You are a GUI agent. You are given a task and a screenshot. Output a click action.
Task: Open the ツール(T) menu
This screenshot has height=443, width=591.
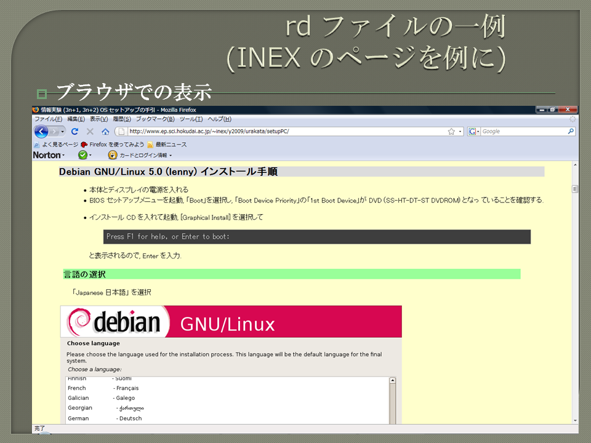191,119
